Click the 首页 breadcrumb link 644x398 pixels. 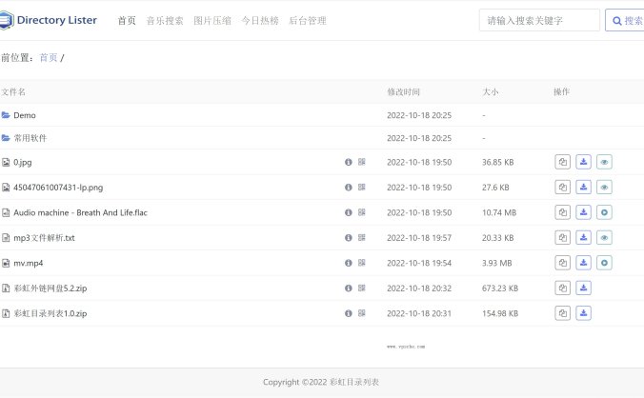[x=48, y=58]
